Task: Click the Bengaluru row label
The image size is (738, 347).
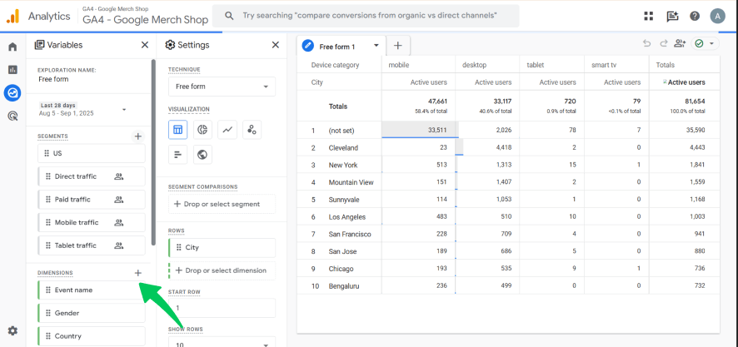Action: click(x=343, y=286)
